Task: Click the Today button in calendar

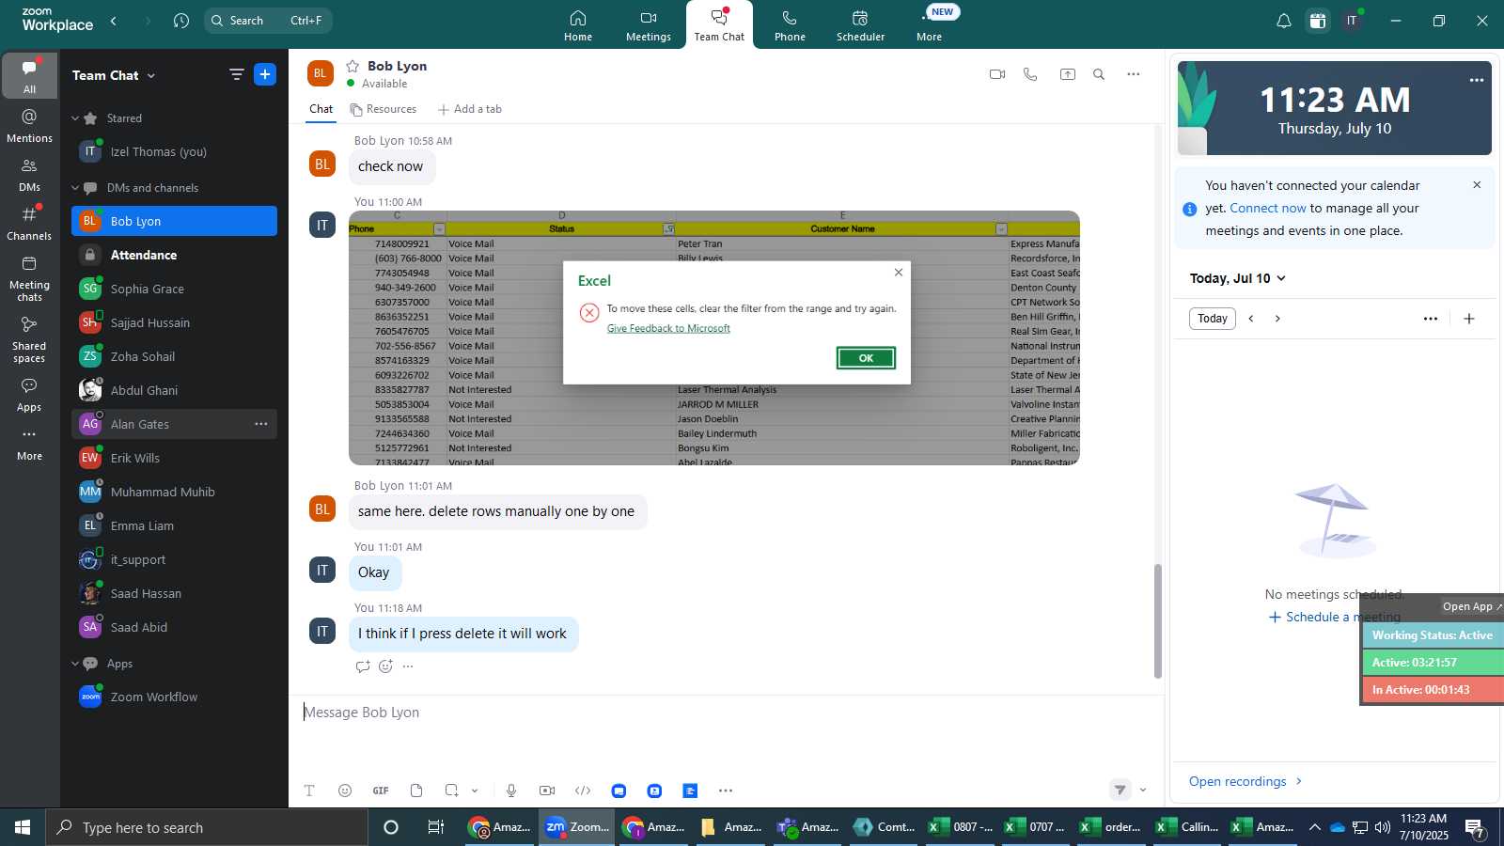Action: [x=1213, y=319]
